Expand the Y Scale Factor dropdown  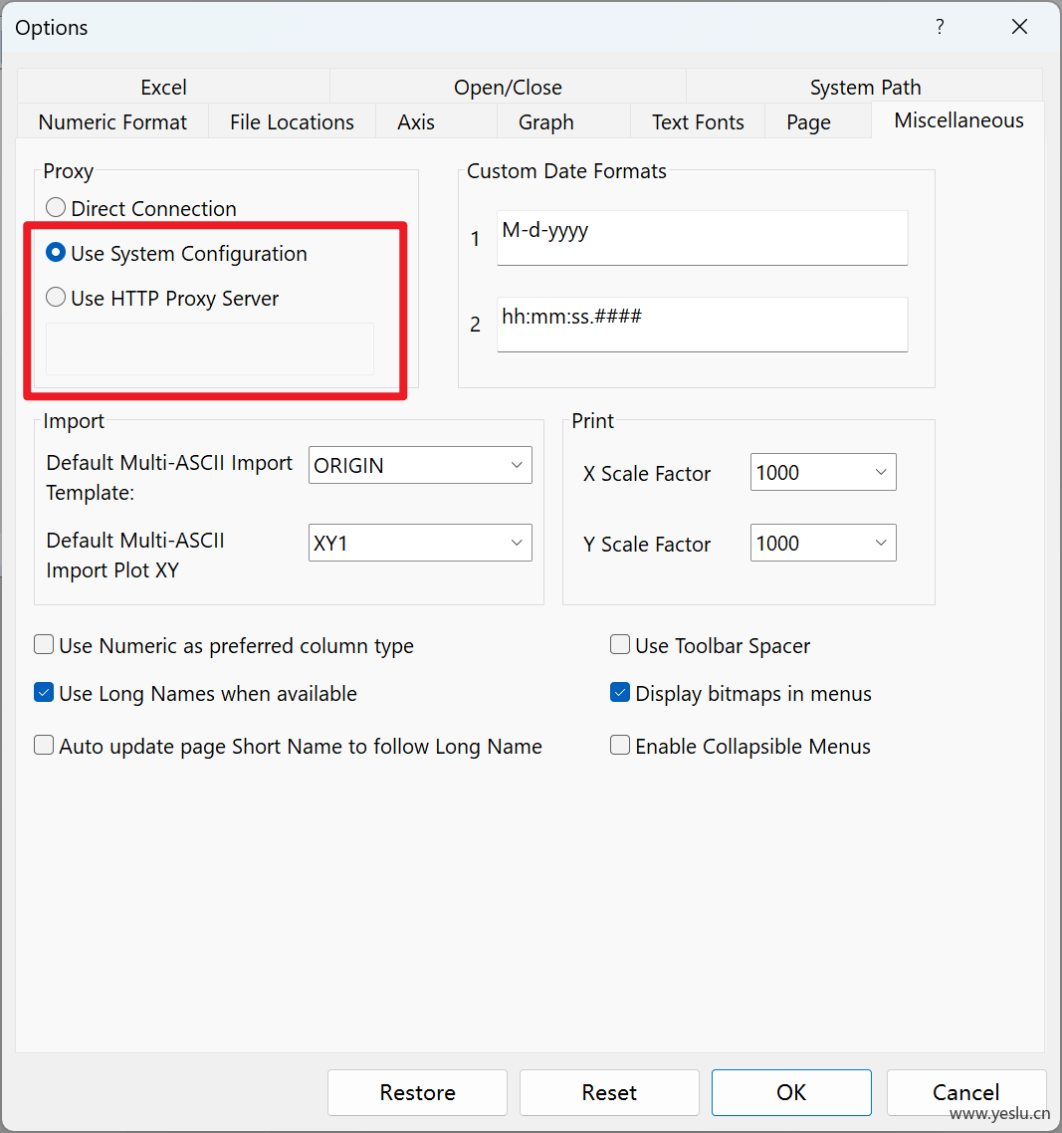click(x=822, y=543)
